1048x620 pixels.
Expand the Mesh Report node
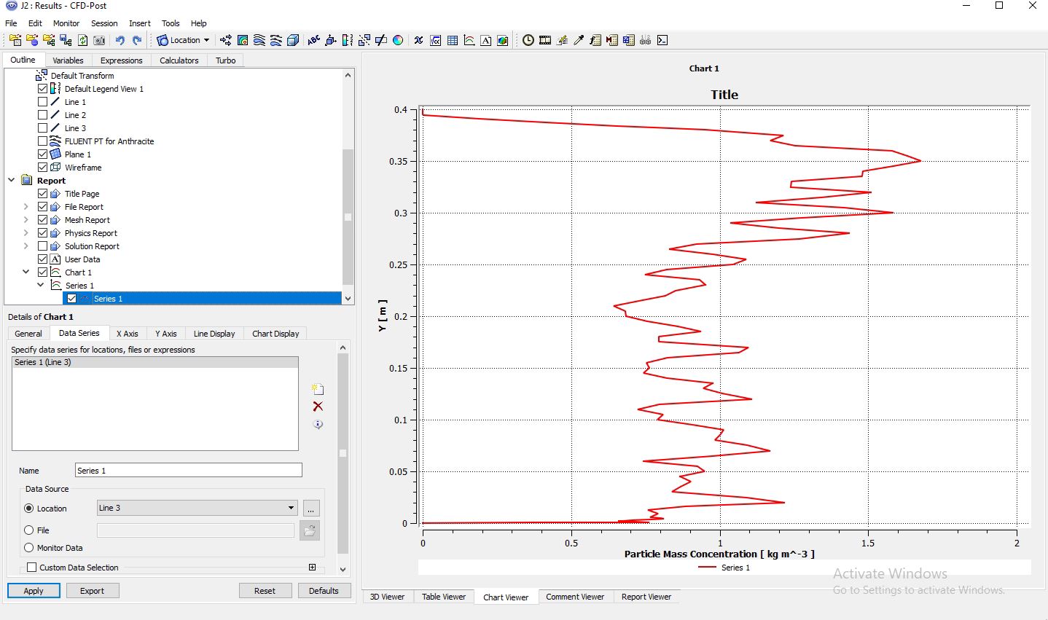[x=26, y=220]
